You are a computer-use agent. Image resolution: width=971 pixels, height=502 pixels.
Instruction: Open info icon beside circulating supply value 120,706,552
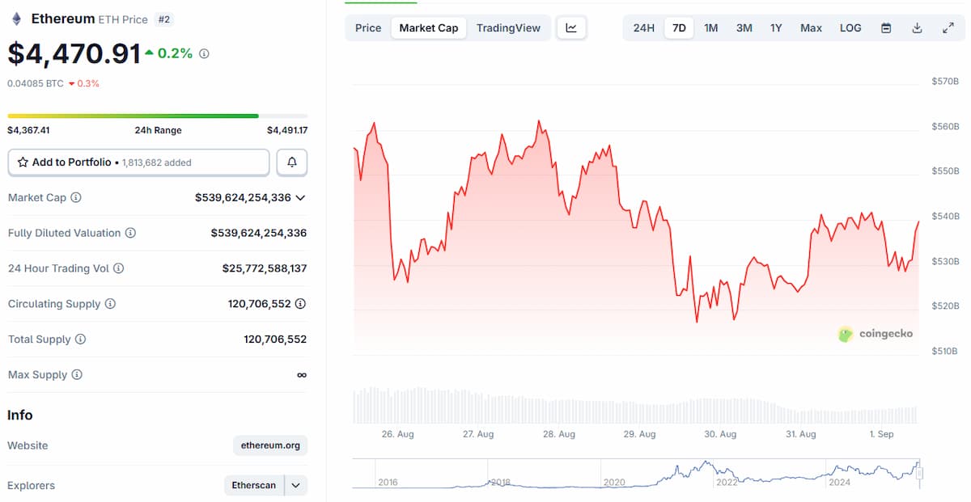[x=300, y=304]
